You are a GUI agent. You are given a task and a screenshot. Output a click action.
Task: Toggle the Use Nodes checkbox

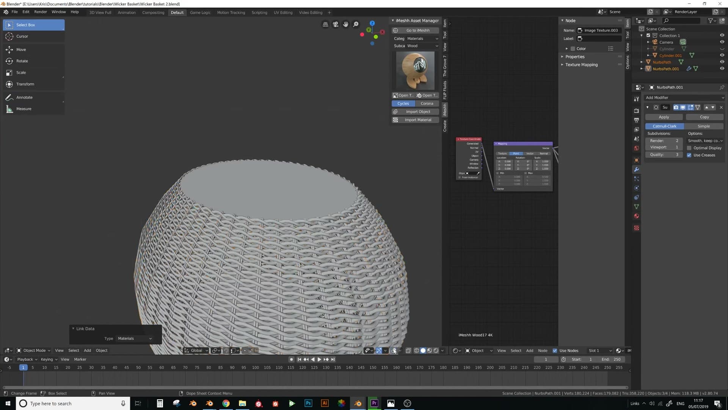pos(555,351)
